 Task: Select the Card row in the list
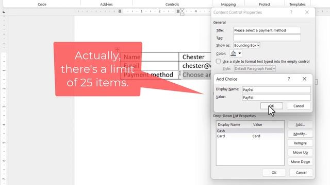coord(250,136)
